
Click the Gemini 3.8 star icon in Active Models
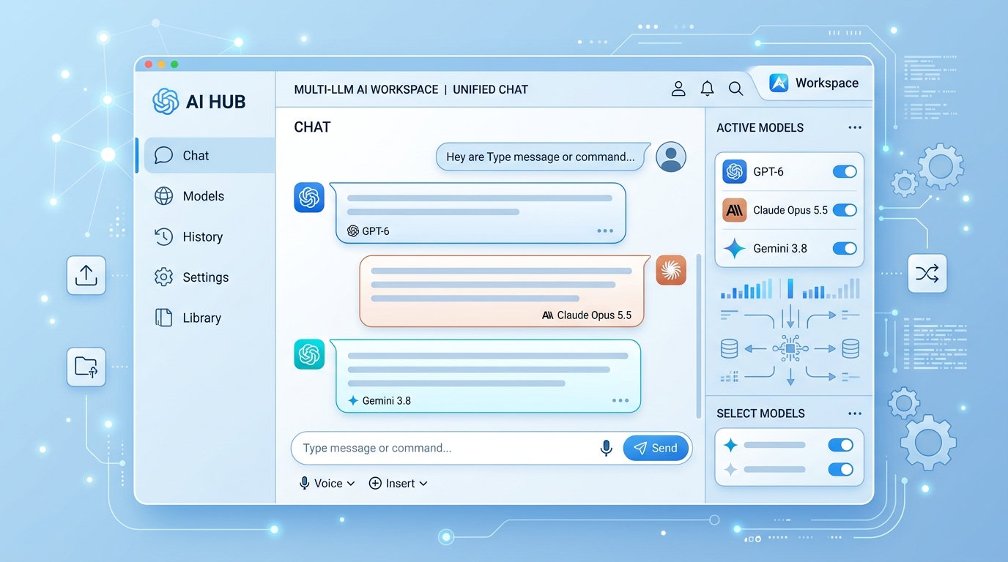[x=735, y=249]
